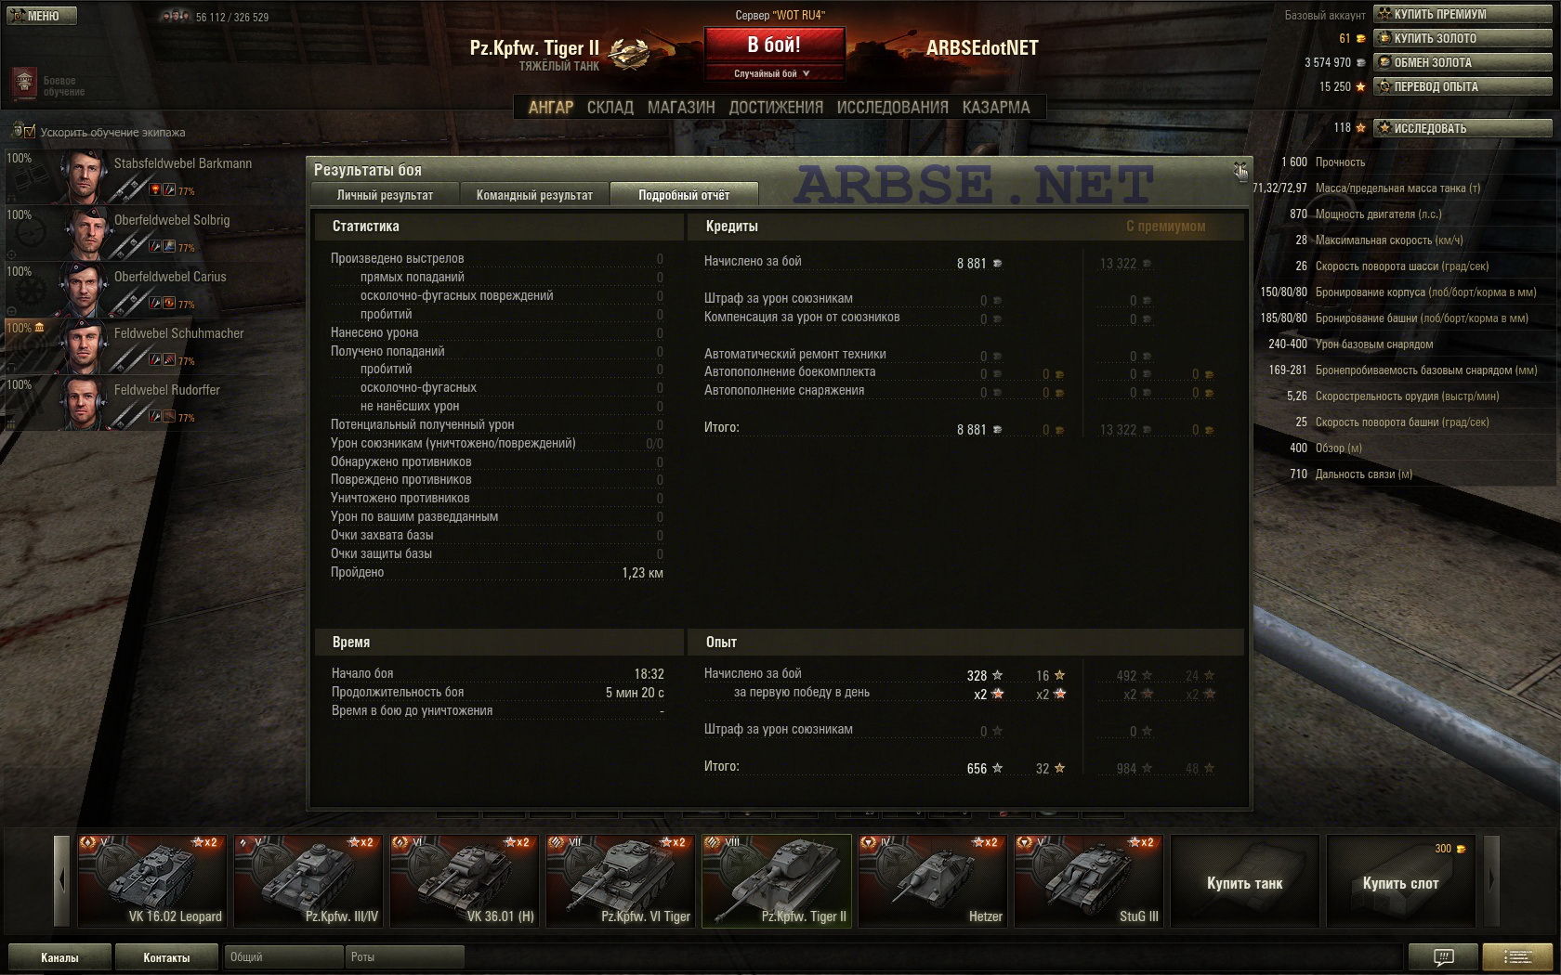1561x975 pixels.
Task: Open the МЕНЮ button
Action: (x=40, y=16)
